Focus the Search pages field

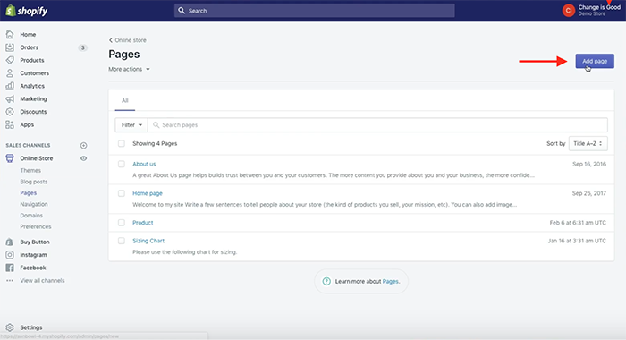(377, 125)
